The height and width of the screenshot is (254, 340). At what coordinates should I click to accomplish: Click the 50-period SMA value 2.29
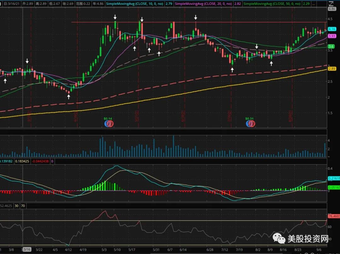point(306,4)
